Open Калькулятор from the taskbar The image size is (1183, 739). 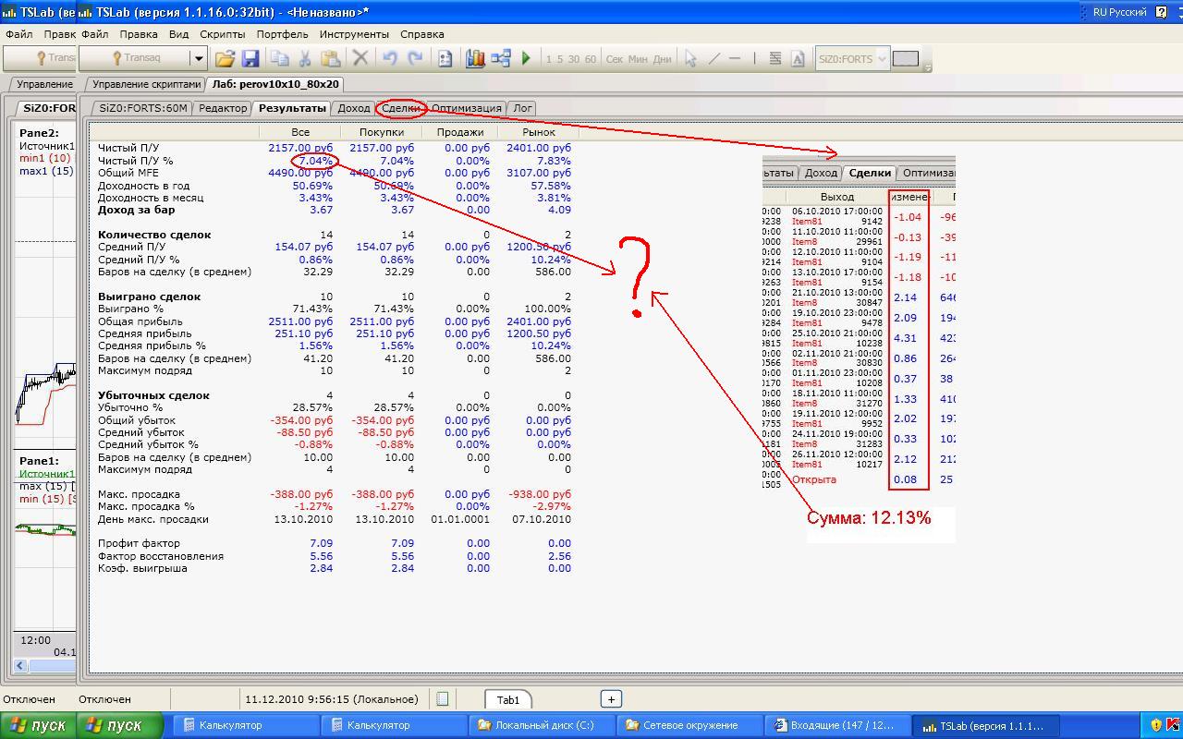(x=230, y=725)
